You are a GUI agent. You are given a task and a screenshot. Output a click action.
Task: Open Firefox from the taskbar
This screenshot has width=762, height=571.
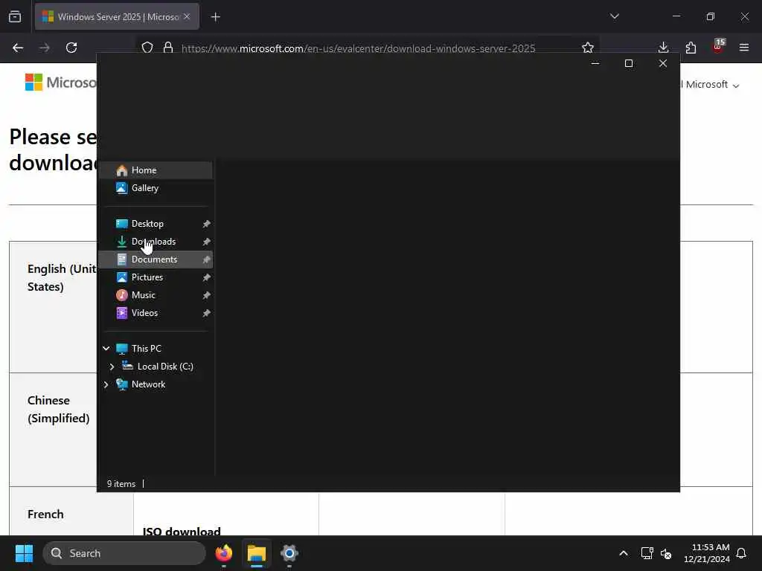pyautogui.click(x=224, y=553)
